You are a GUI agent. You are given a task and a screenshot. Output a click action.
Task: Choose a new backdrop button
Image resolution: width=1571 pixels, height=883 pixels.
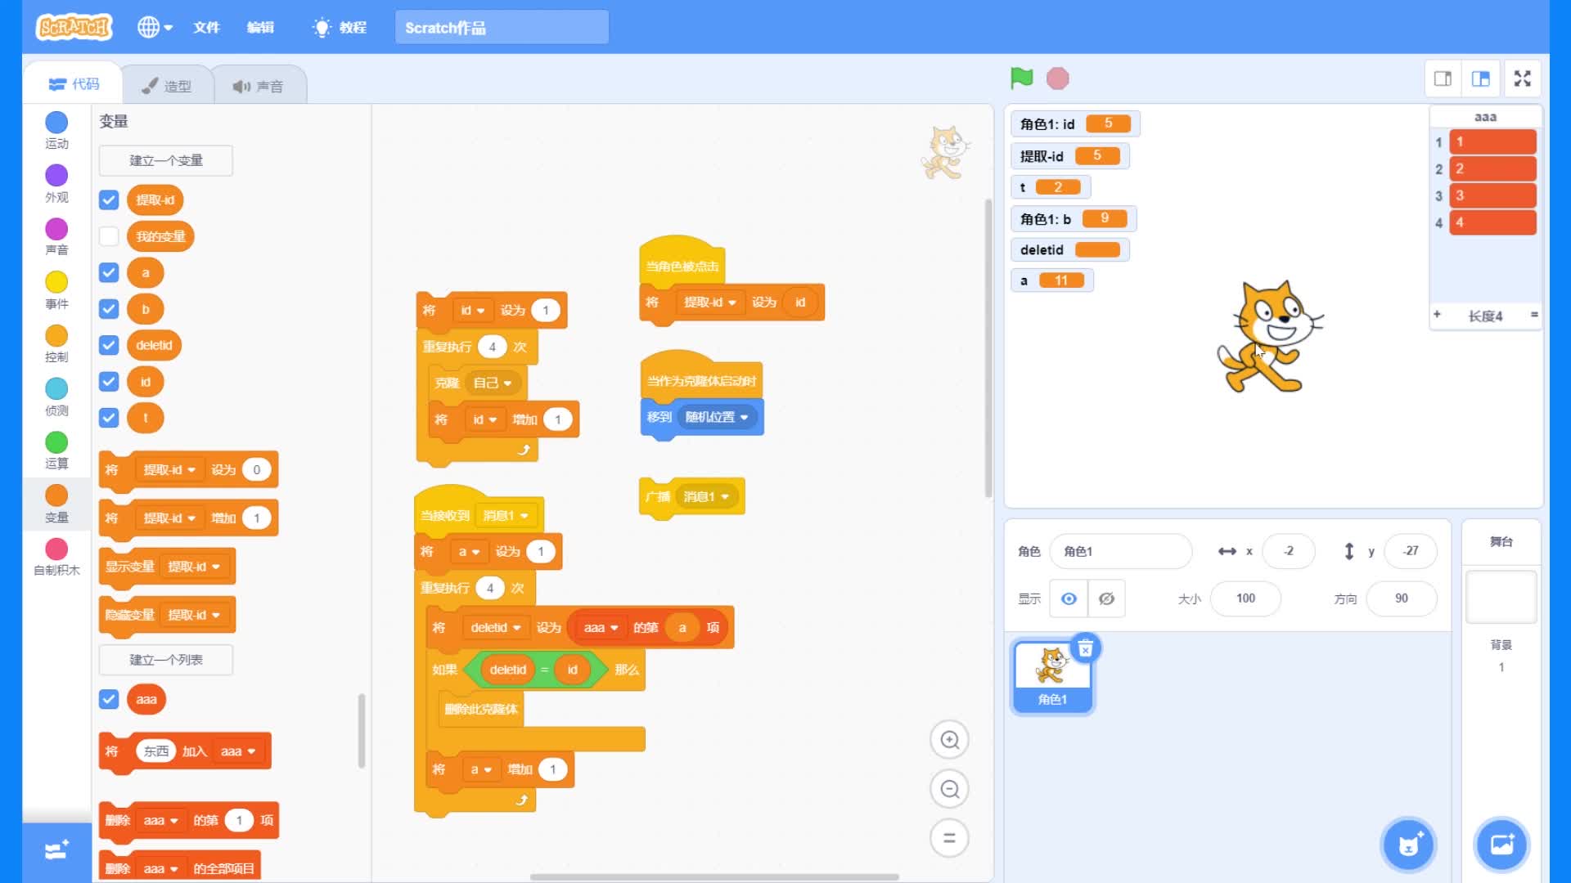pyautogui.click(x=1501, y=845)
